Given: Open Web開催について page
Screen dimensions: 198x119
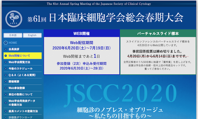Looking at the screenshot, I should [23, 56].
